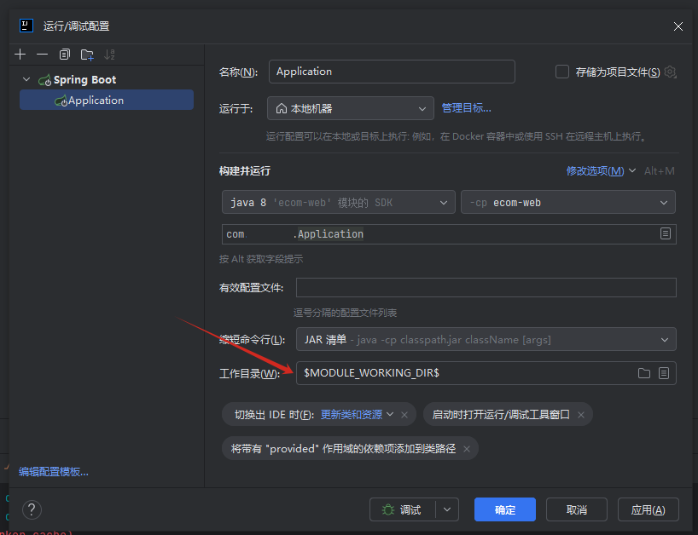Remove the 'provided' scope dependencies option chip
The image size is (698, 535).
click(x=468, y=448)
